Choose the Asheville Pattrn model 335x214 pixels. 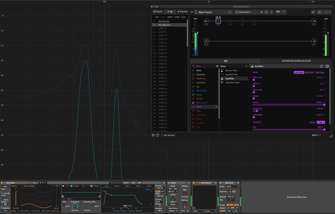tap(234, 83)
